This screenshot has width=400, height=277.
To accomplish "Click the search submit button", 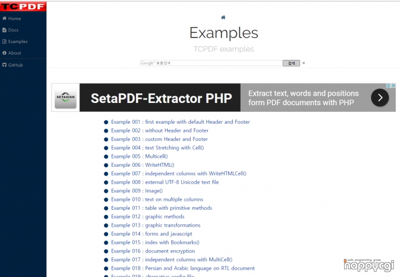I will click(291, 63).
